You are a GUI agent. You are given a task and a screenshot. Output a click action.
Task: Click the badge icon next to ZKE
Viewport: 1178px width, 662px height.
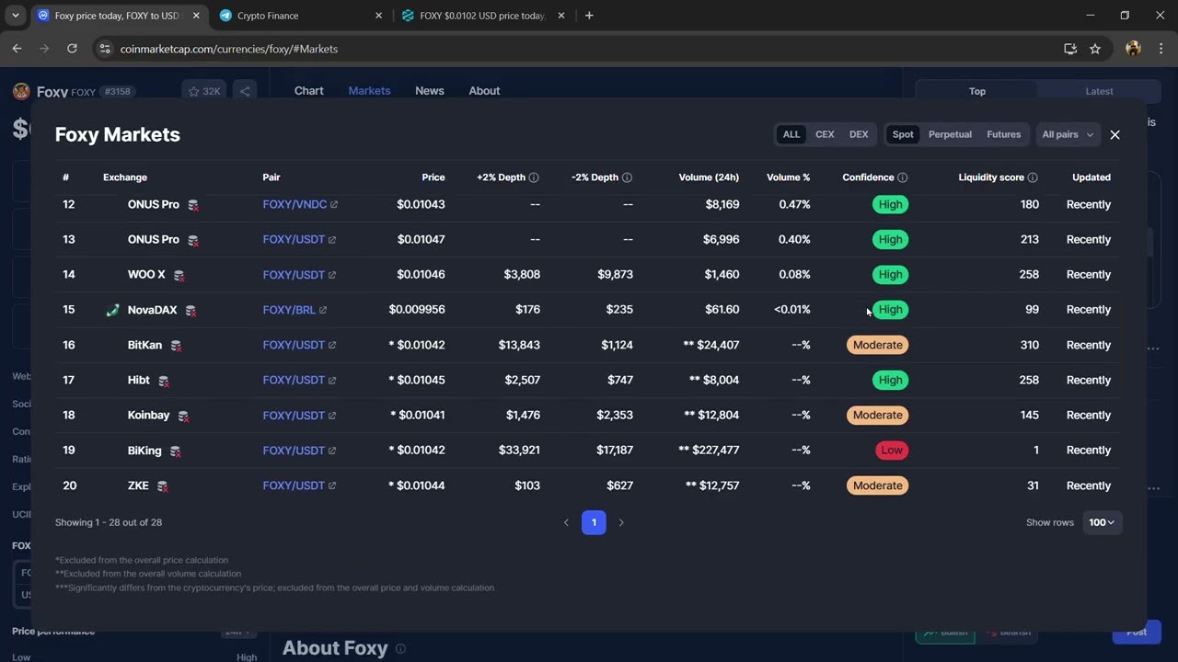(x=162, y=486)
